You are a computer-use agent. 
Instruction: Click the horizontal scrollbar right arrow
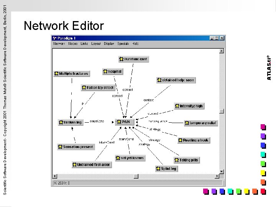coord(217,176)
